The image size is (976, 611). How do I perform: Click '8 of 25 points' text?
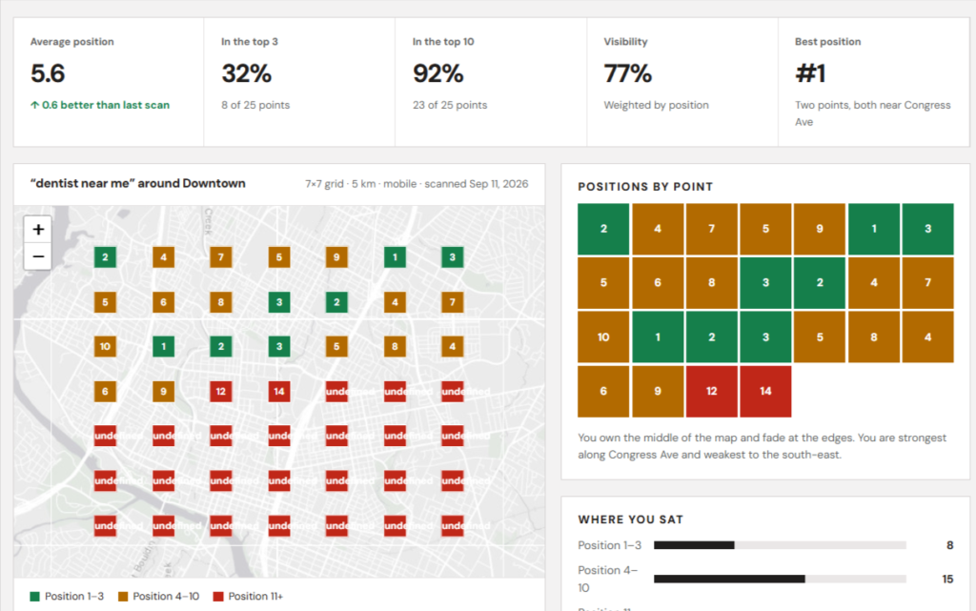tap(255, 105)
